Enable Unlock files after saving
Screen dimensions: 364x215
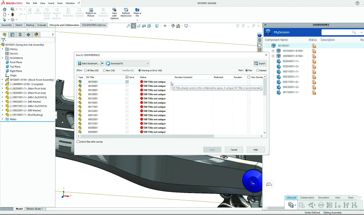pyautogui.click(x=78, y=142)
